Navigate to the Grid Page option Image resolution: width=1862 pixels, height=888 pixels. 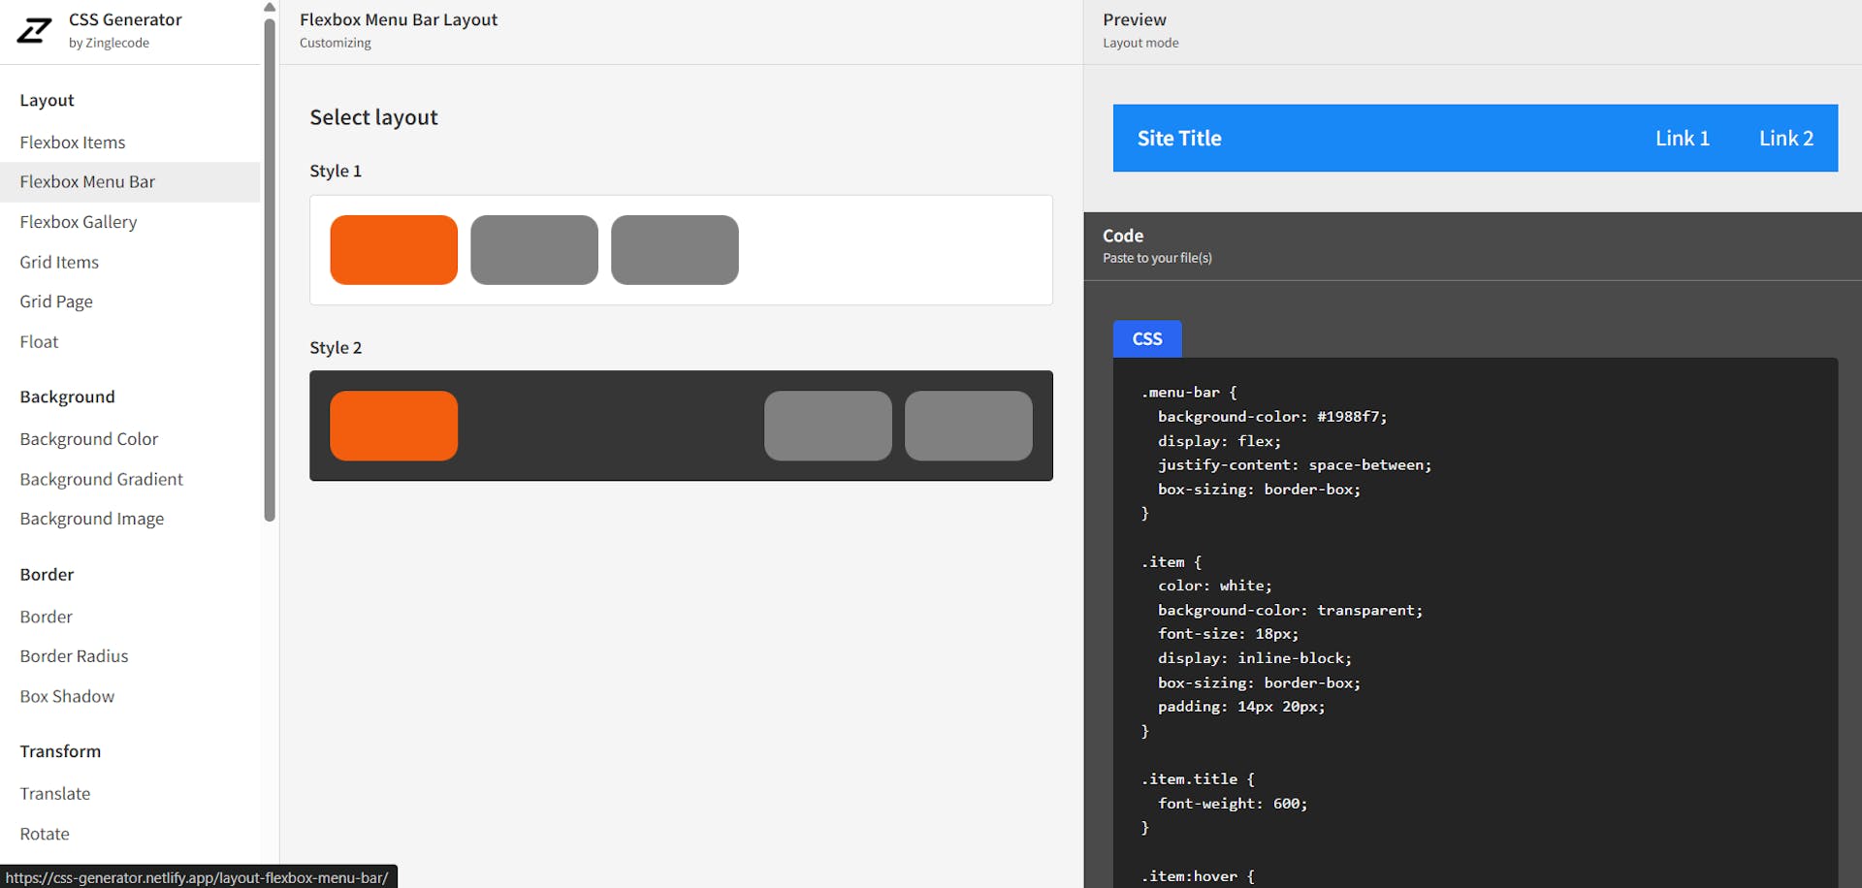coord(55,301)
